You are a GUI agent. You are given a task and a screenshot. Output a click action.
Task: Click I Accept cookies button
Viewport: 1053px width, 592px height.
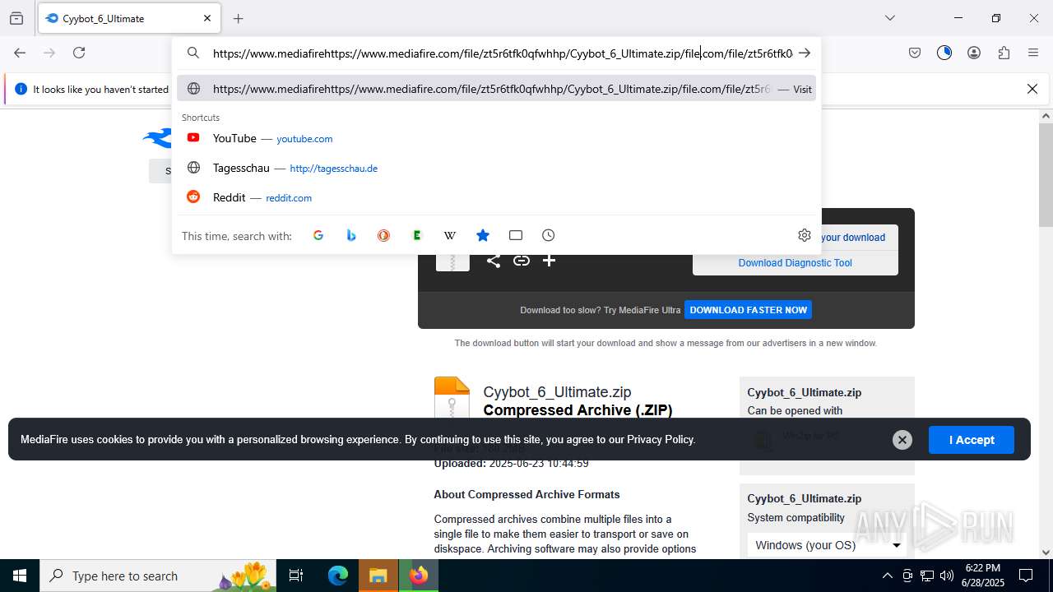click(x=972, y=440)
